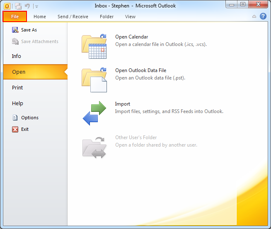Open the Info section
Screen dimensions: 271x229
(17, 56)
